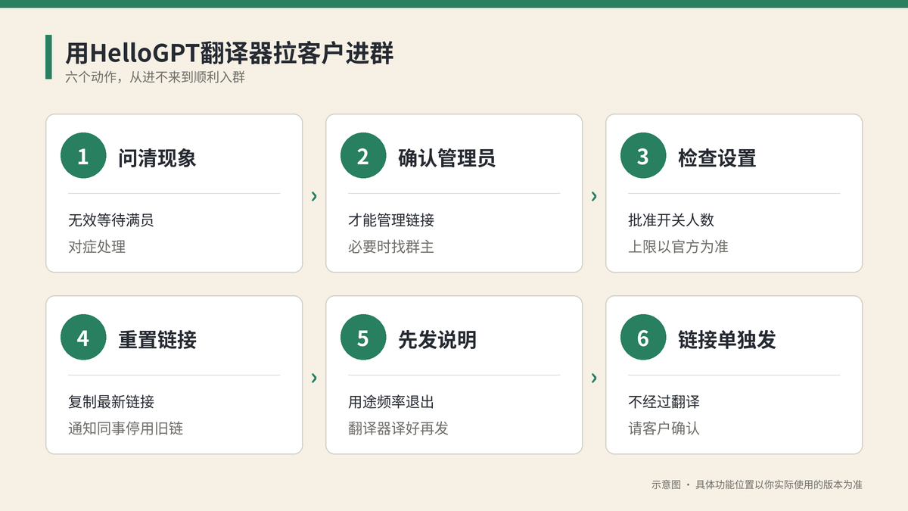Select the subtitle 六个动作，从进不来到顺利入群
Image resolution: width=908 pixels, height=511 pixels.
155,77
